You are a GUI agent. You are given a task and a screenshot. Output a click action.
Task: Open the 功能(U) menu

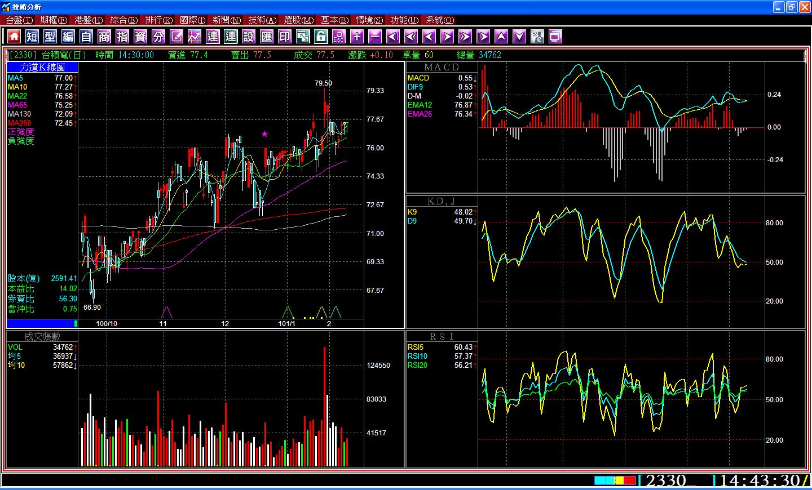(x=404, y=20)
